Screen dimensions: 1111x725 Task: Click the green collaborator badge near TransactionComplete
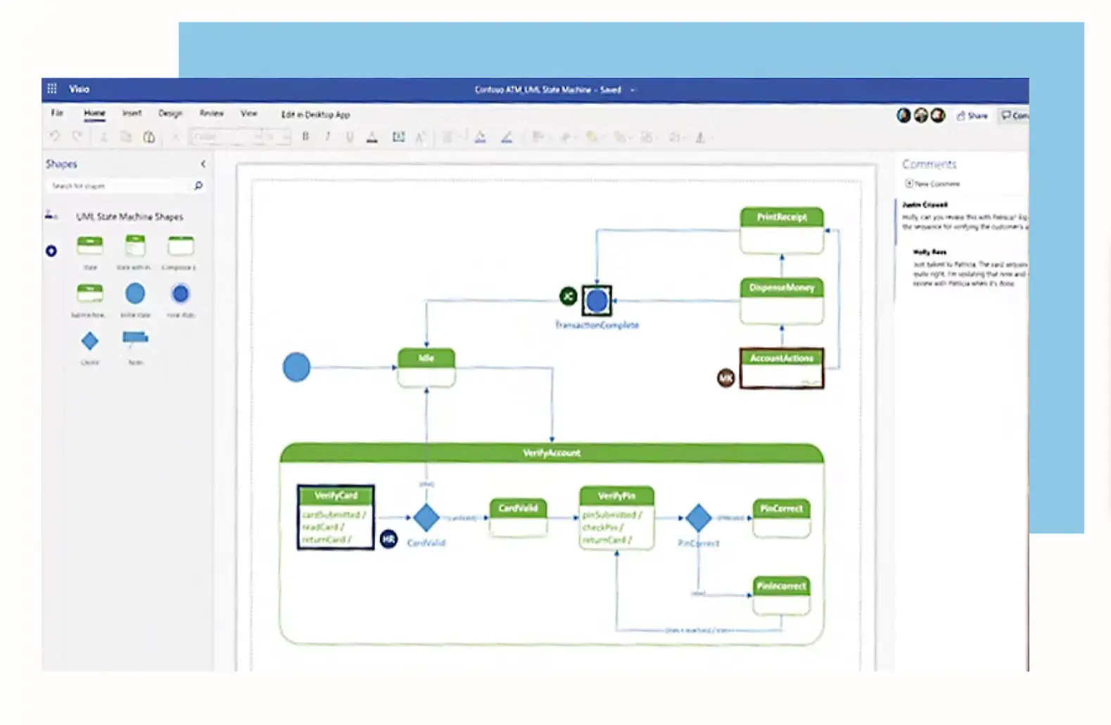coord(568,296)
